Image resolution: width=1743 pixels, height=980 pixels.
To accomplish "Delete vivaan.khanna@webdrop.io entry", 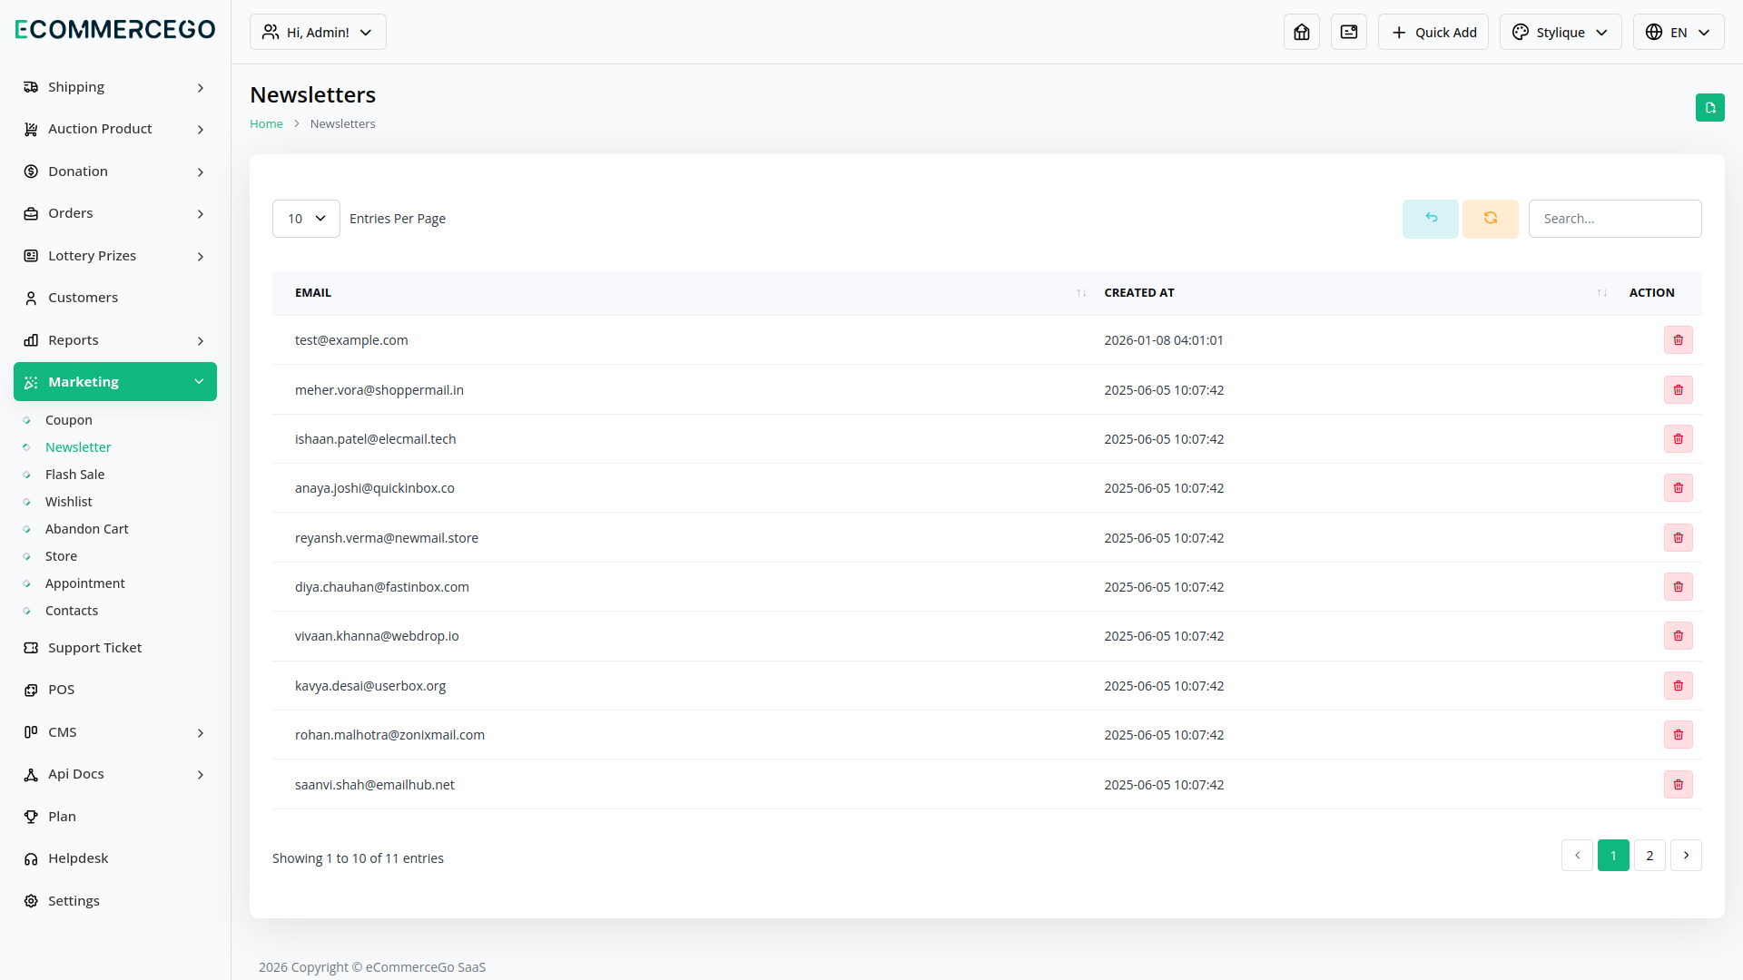I will pyautogui.click(x=1678, y=636).
